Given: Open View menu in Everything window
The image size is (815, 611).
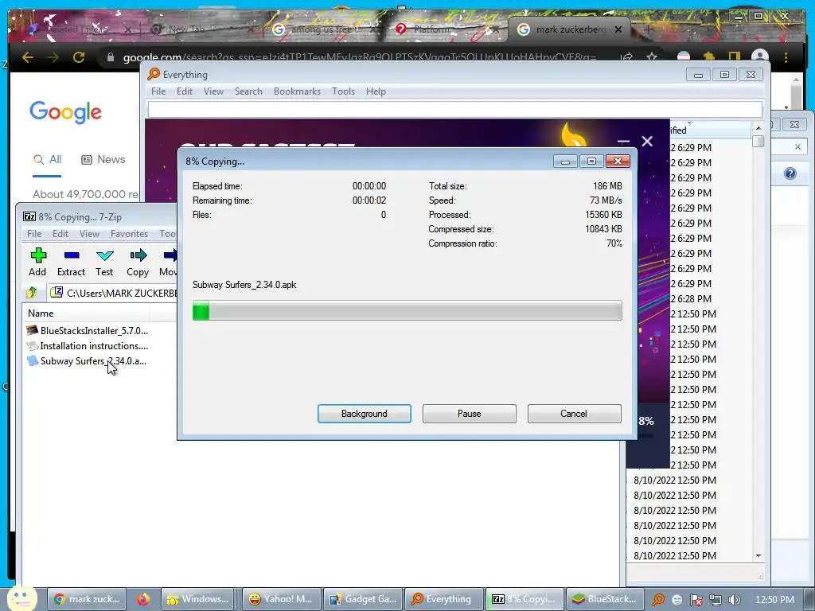Looking at the screenshot, I should 213,91.
